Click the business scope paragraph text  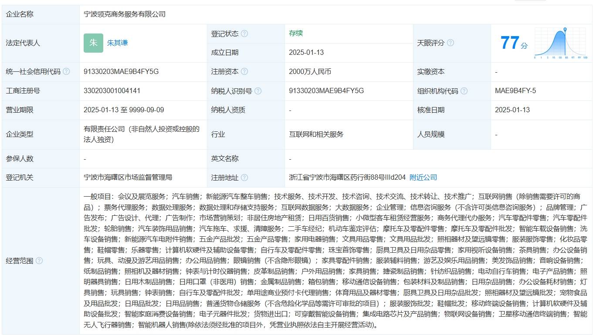pyautogui.click(x=336, y=261)
